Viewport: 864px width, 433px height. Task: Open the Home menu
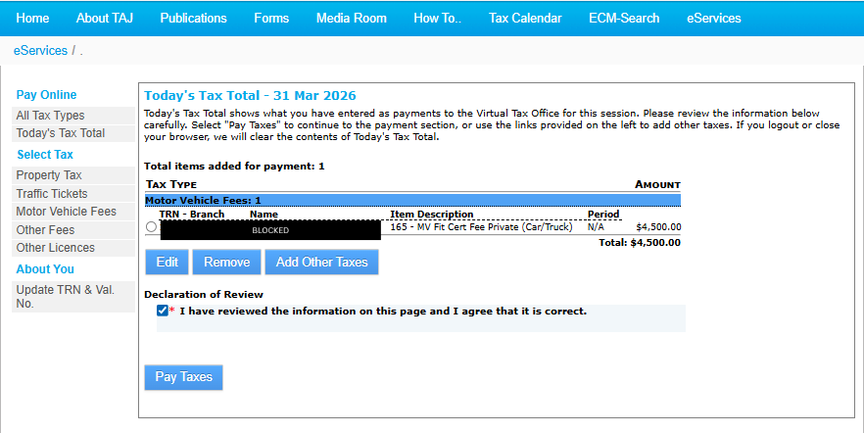coord(32,18)
